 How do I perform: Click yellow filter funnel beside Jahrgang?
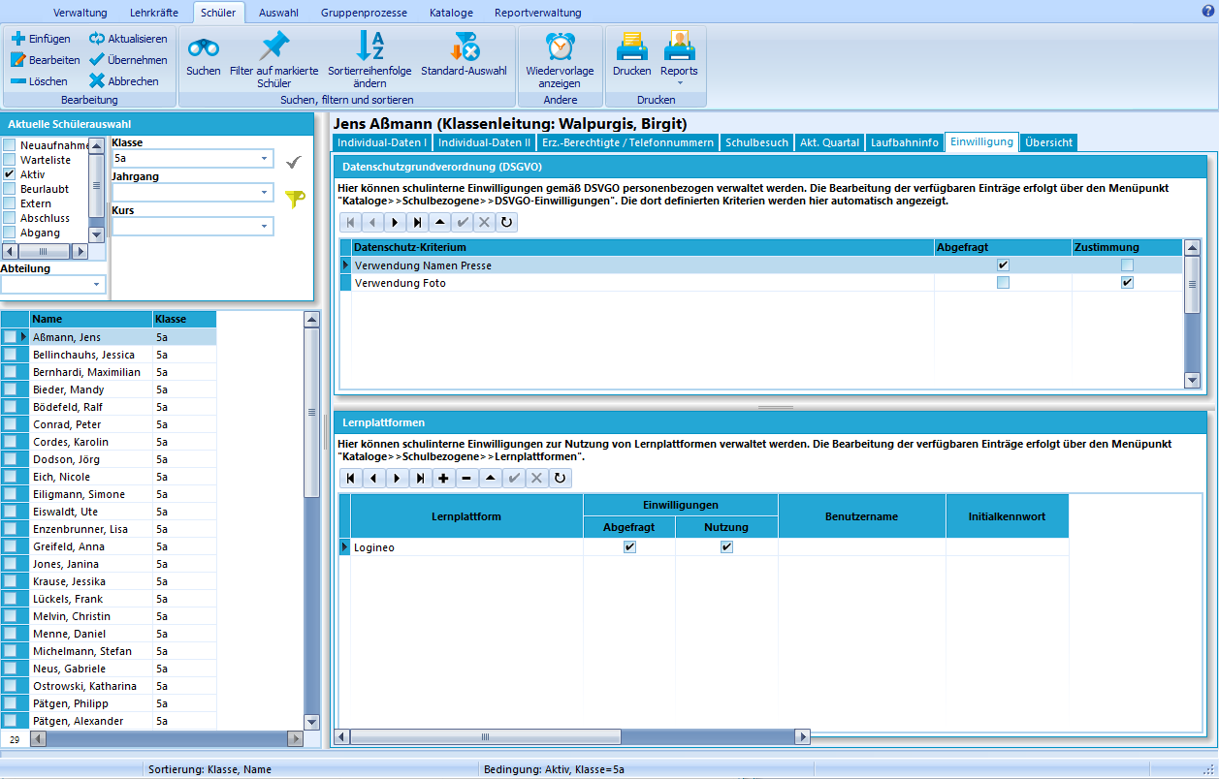pos(294,199)
